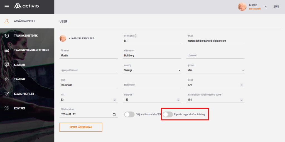This screenshot has width=285, height=142.
Task: Click the Spara Ändringar button
Action: [81, 127]
